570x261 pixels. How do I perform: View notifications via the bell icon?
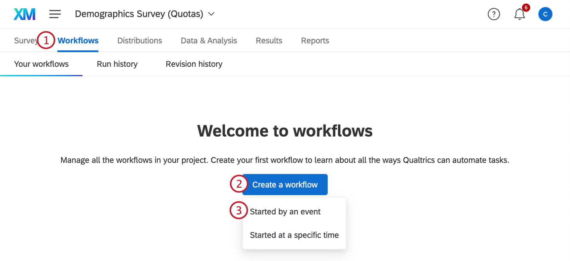point(519,14)
